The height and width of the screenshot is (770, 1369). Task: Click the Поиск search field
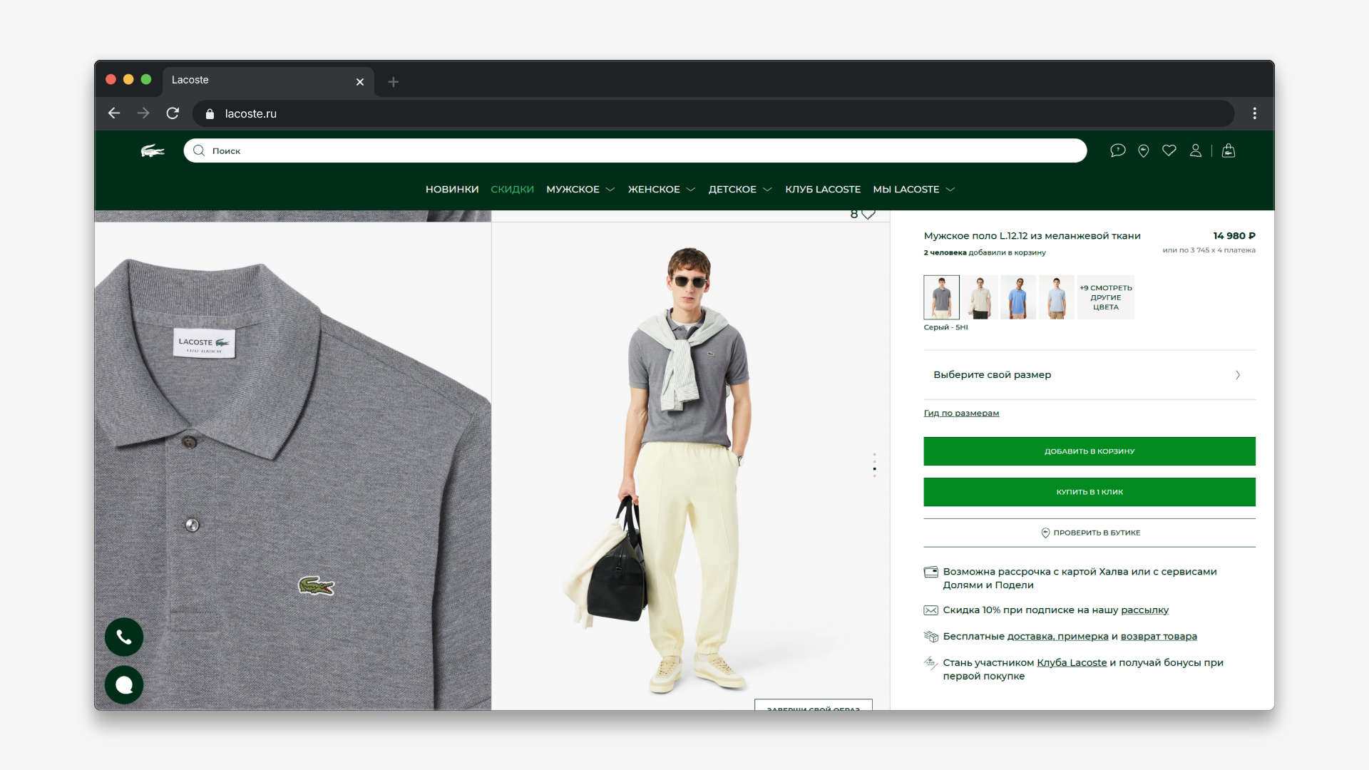[x=635, y=150]
